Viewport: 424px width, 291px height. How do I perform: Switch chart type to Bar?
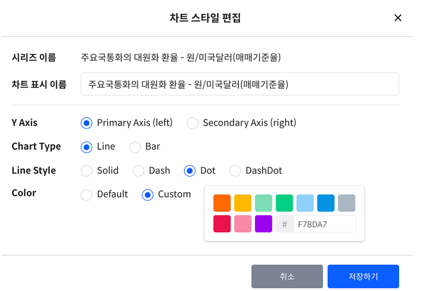click(x=135, y=147)
